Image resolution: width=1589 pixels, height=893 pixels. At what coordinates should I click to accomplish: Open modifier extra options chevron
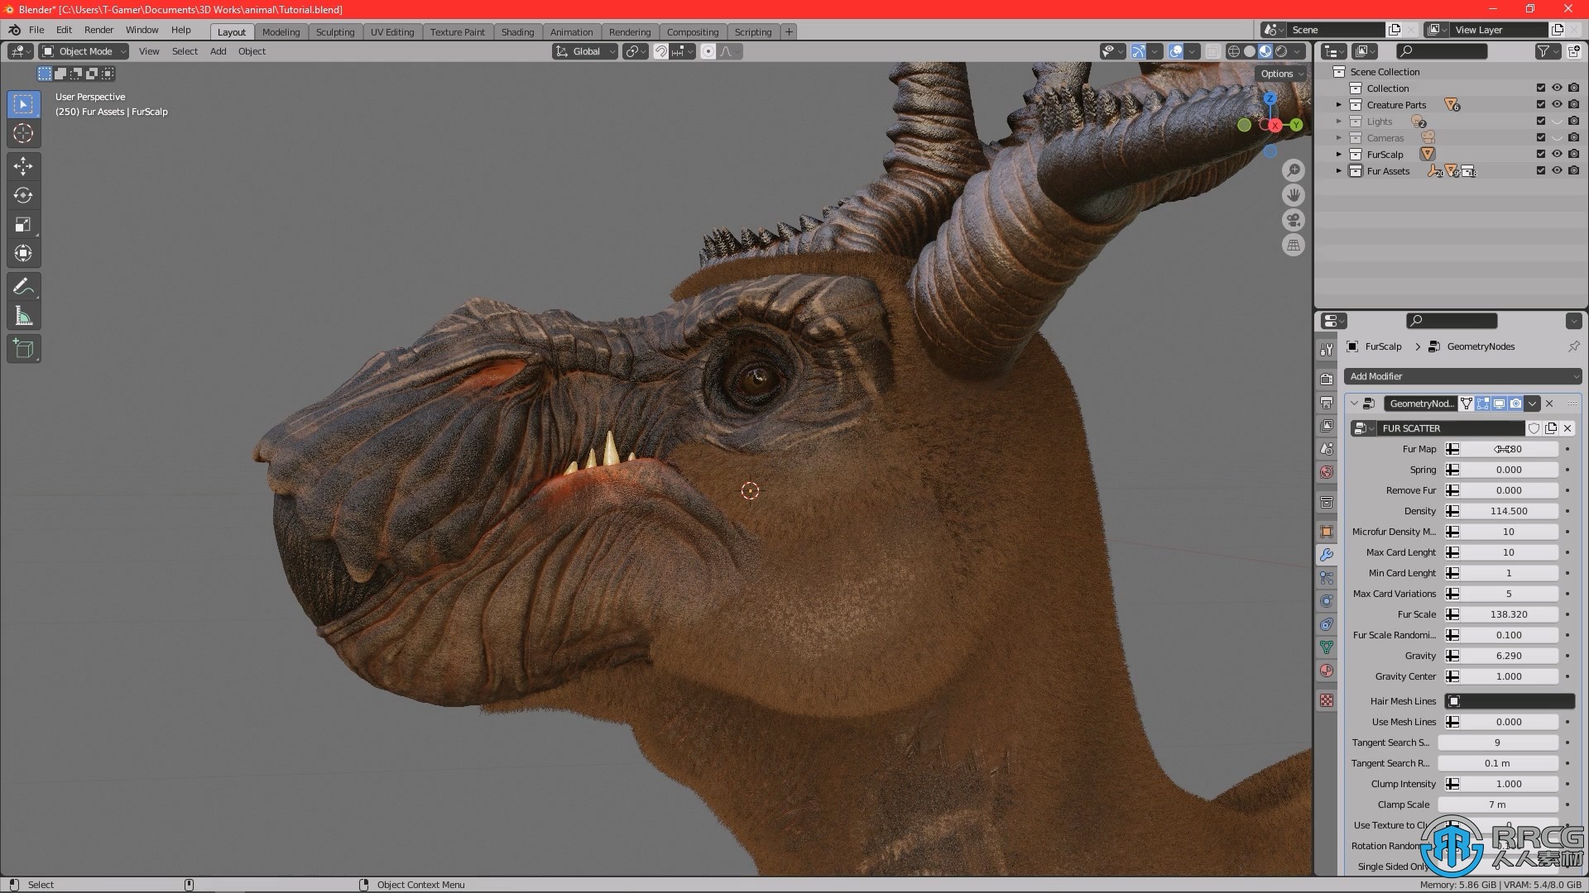(x=1533, y=404)
